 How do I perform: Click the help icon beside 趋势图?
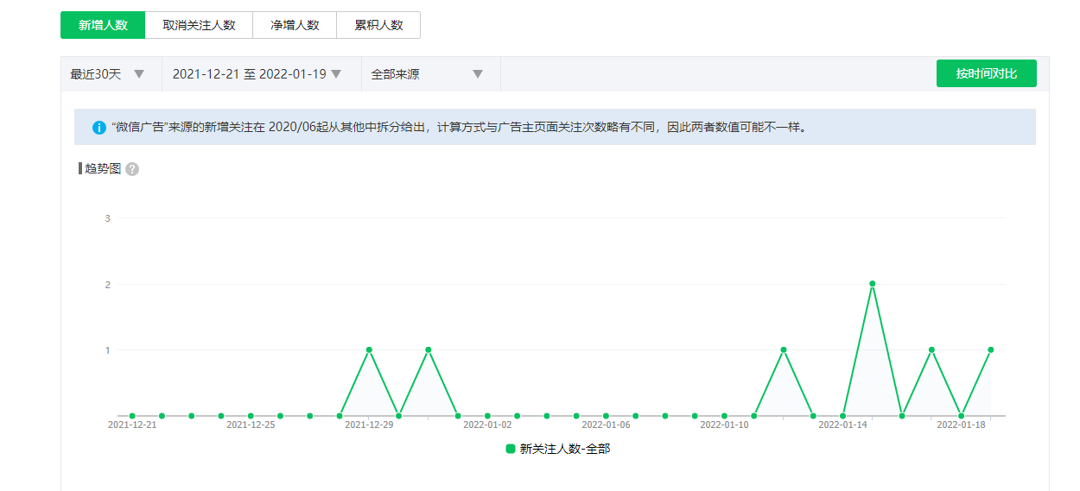[x=132, y=169]
